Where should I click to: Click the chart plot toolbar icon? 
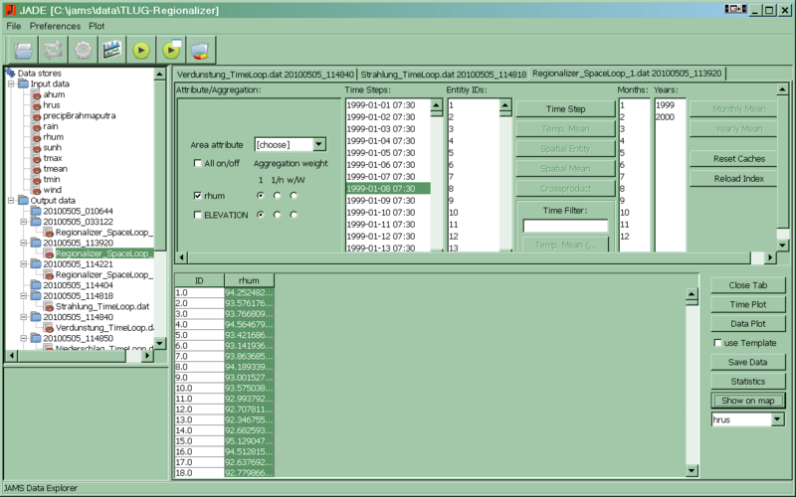[112, 48]
